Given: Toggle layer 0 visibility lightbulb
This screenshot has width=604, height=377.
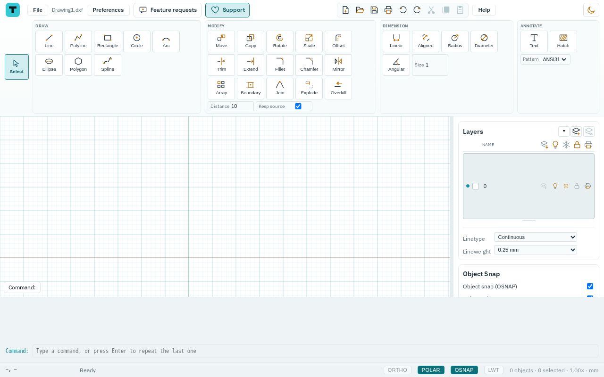Looking at the screenshot, I should tap(555, 186).
